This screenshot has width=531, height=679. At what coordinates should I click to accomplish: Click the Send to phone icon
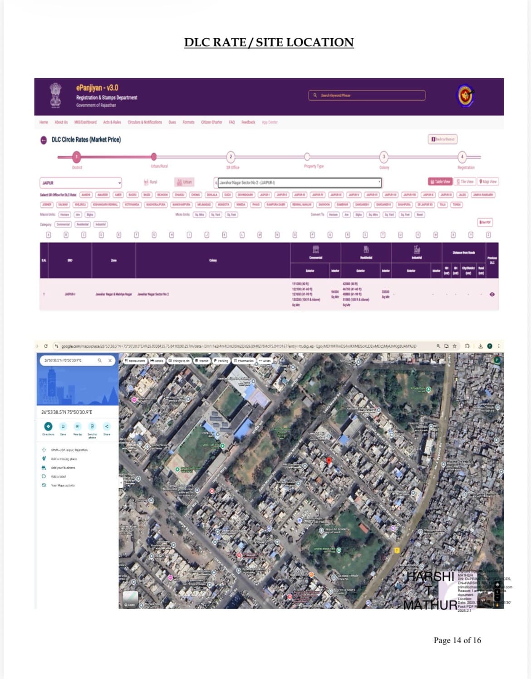tap(92, 426)
